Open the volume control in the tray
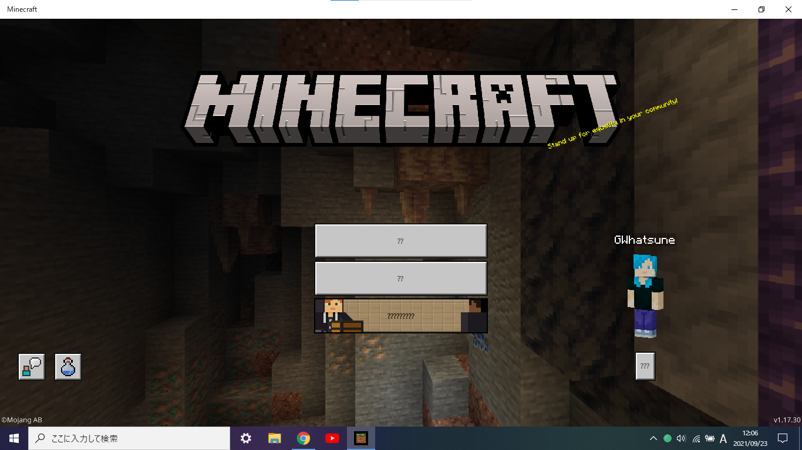 pos(681,438)
